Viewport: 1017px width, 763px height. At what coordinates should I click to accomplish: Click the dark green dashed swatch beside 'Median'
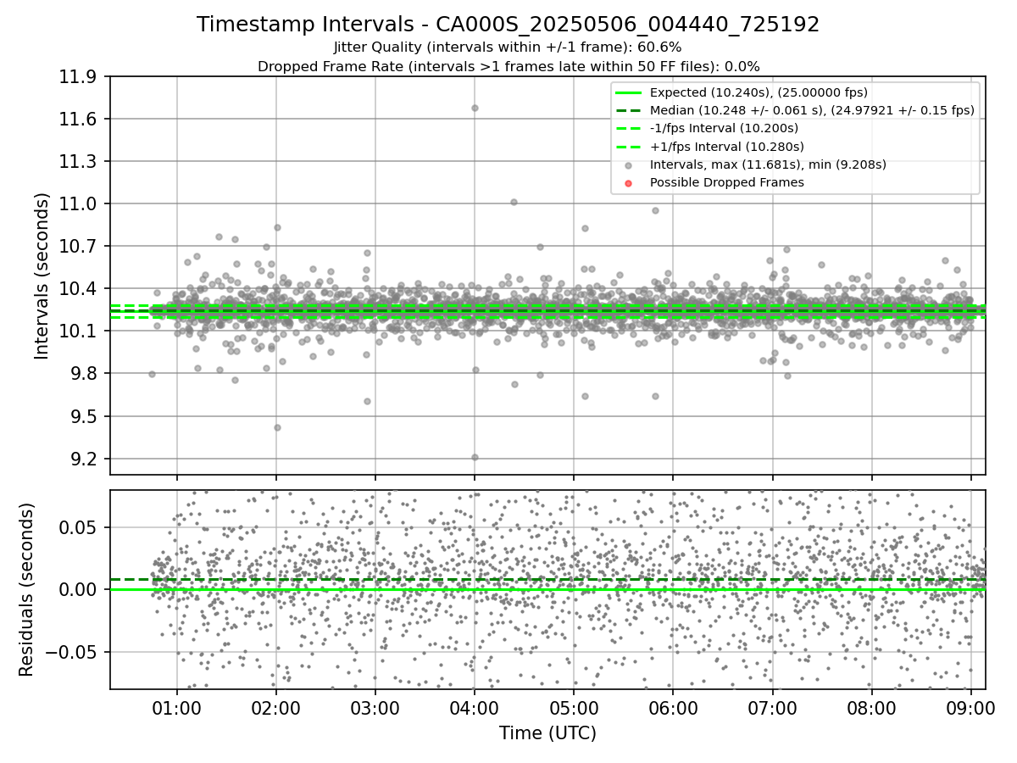[627, 110]
